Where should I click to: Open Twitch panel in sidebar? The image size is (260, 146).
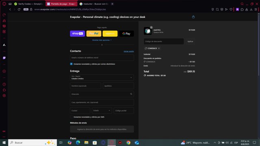4,58
